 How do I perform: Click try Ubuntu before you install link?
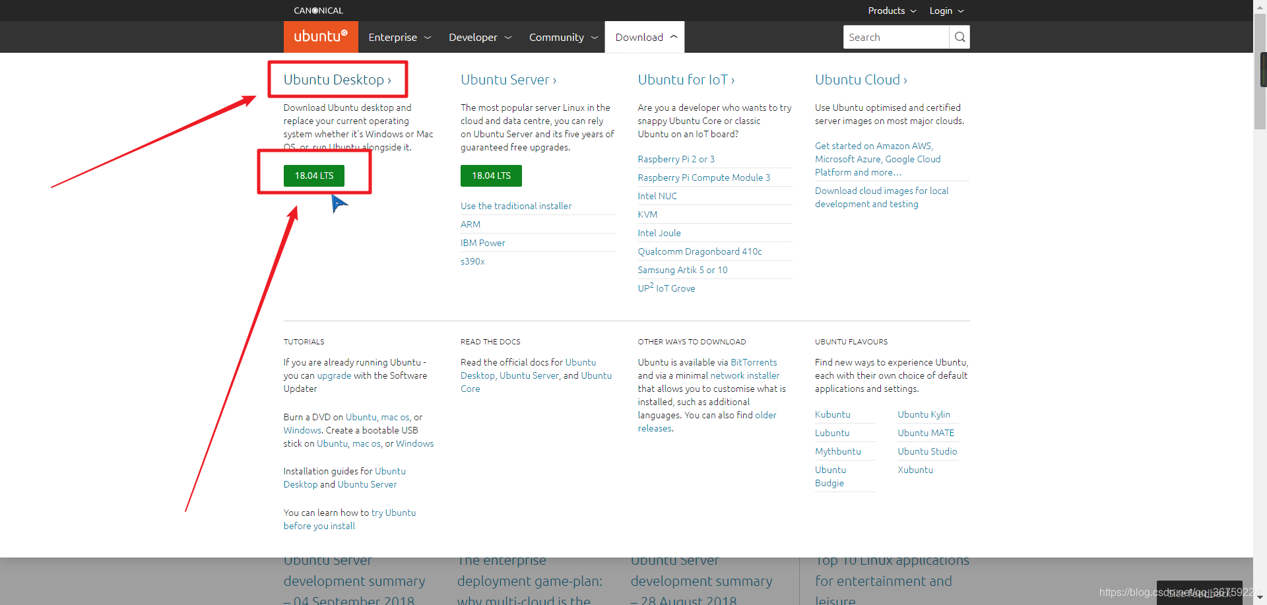pyautogui.click(x=350, y=519)
